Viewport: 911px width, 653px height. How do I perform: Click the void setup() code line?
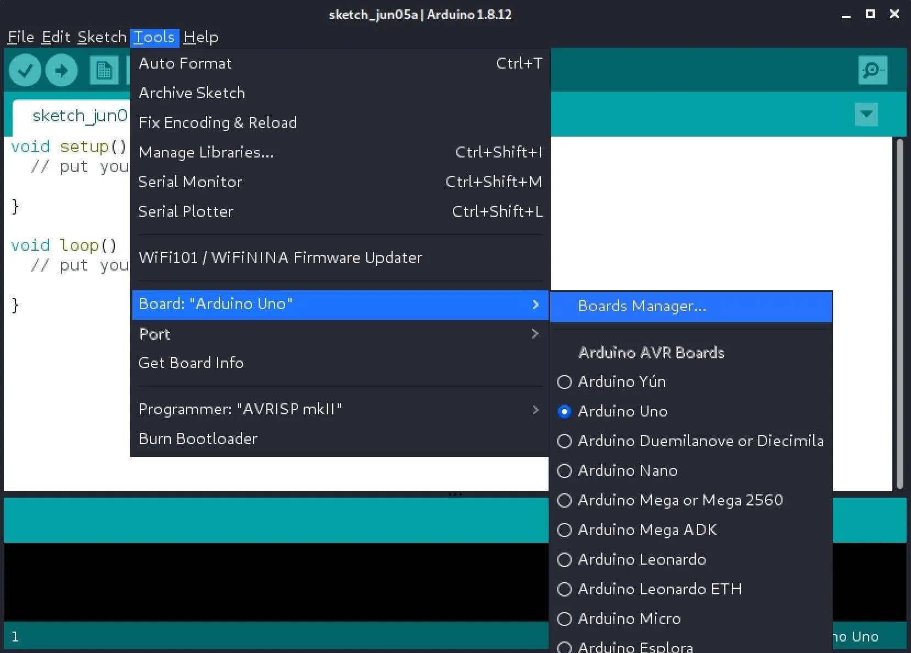click(x=69, y=147)
